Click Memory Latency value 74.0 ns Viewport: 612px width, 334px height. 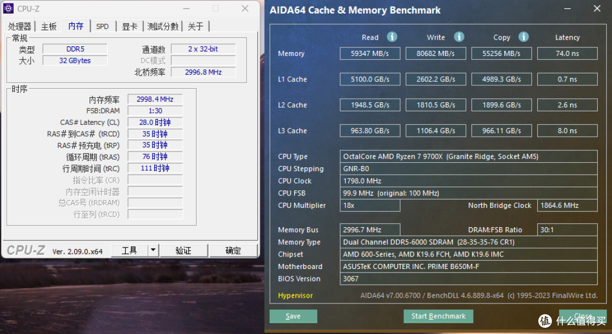click(567, 53)
